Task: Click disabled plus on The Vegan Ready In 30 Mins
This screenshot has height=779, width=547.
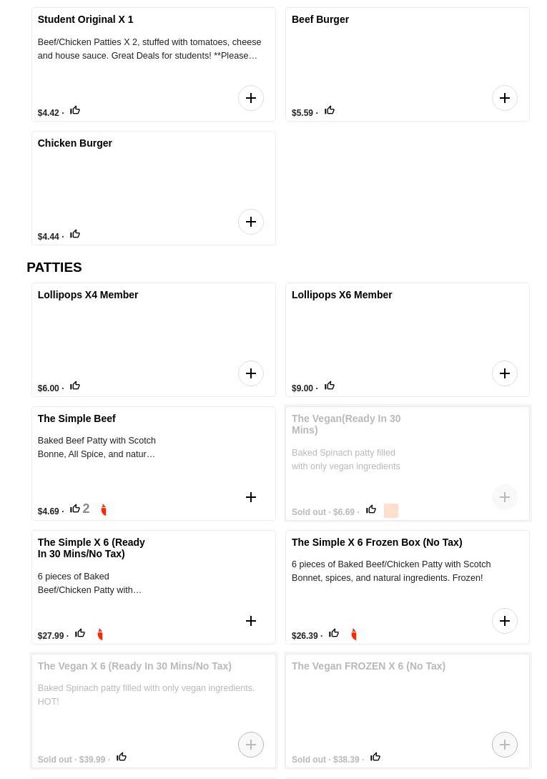Action: (505, 497)
